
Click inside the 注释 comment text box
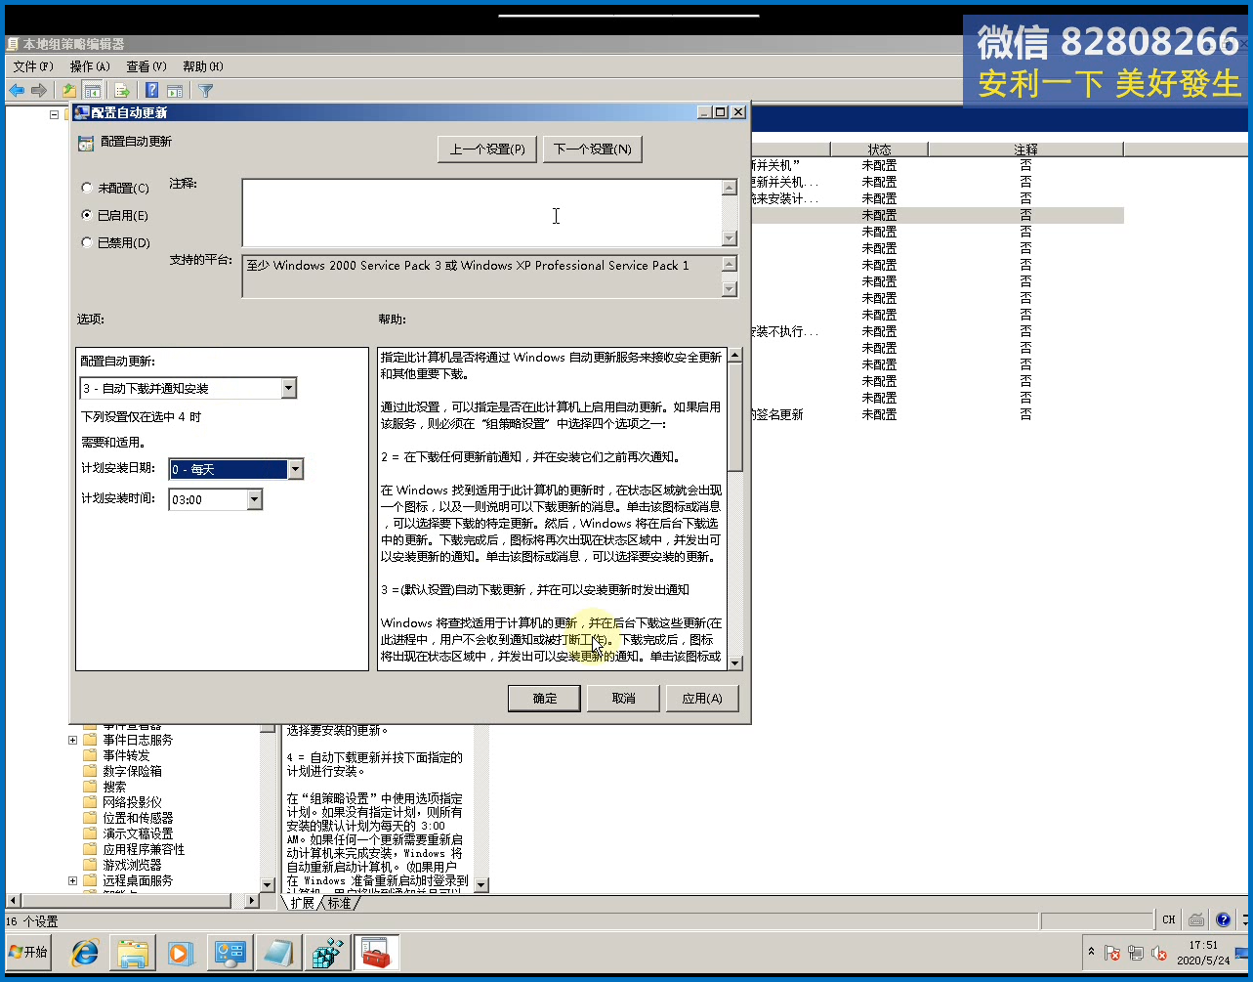click(481, 212)
